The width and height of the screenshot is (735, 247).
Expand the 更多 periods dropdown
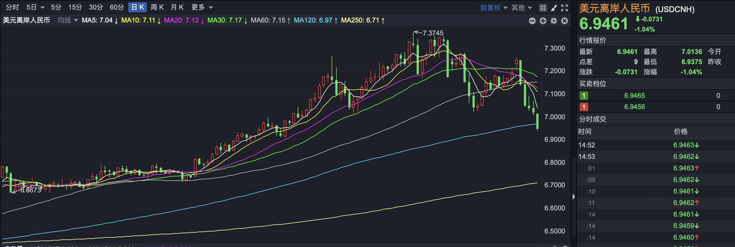202,7
